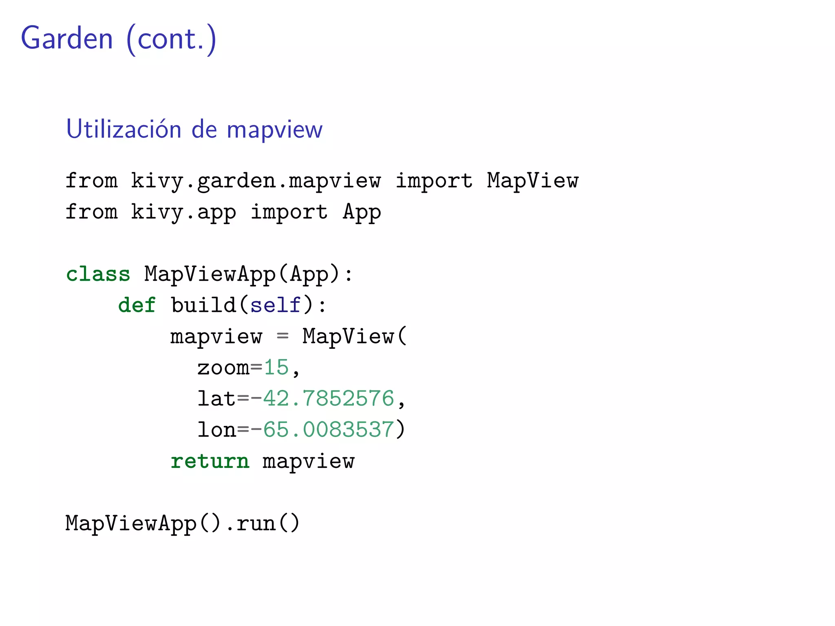The height and width of the screenshot is (626, 835).
Task: Click the 'mapview =' variable assignment
Action: tap(228, 337)
